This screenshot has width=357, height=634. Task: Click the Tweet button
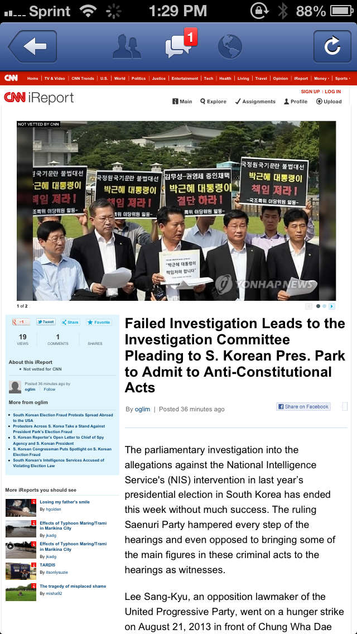click(46, 322)
